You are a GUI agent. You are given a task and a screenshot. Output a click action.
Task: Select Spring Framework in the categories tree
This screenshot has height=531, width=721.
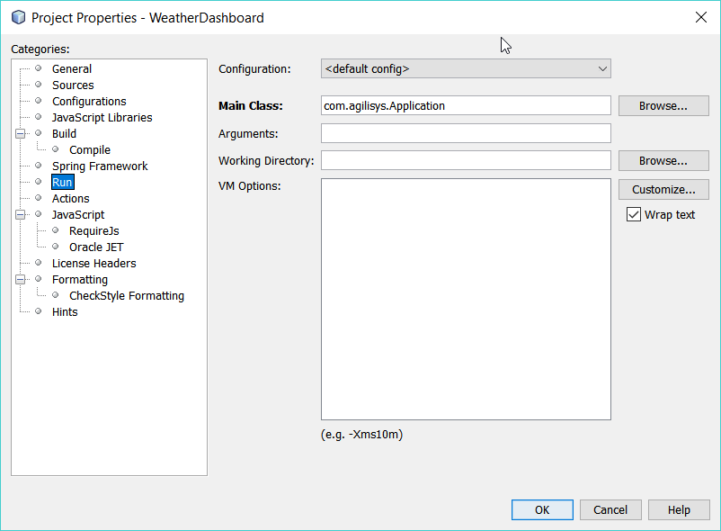(100, 166)
